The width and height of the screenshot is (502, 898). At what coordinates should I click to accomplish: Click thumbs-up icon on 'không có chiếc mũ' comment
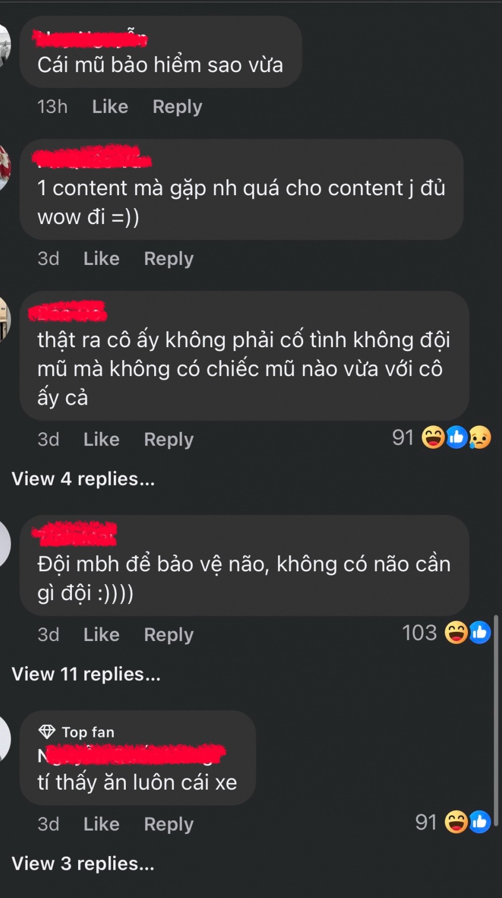pyautogui.click(x=456, y=438)
